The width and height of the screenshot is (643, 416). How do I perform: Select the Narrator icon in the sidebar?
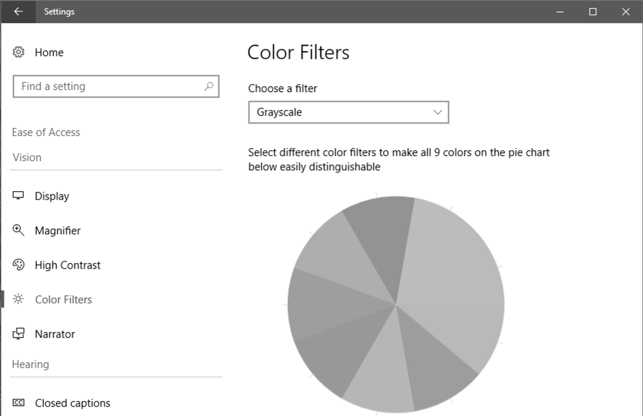coord(18,333)
